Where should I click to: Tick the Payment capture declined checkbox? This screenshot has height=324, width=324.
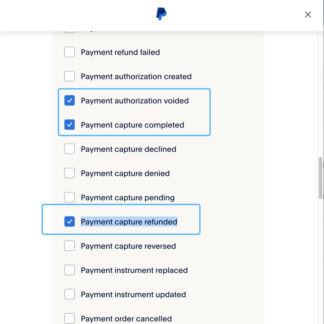pyautogui.click(x=70, y=149)
